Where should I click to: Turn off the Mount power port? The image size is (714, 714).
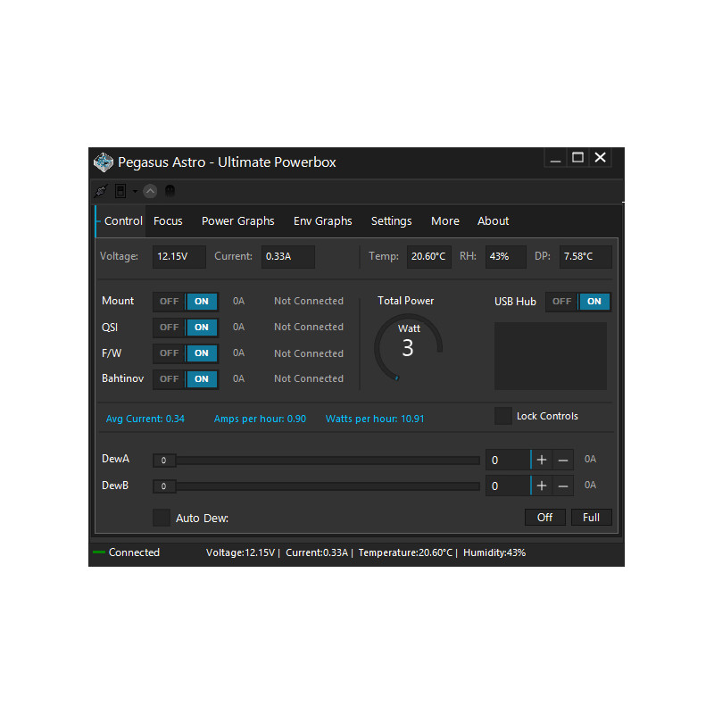tap(169, 302)
